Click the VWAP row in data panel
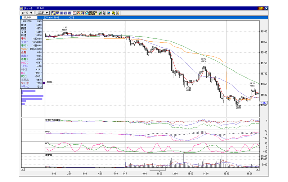Screen dimensions: 288x182 click(32, 49)
